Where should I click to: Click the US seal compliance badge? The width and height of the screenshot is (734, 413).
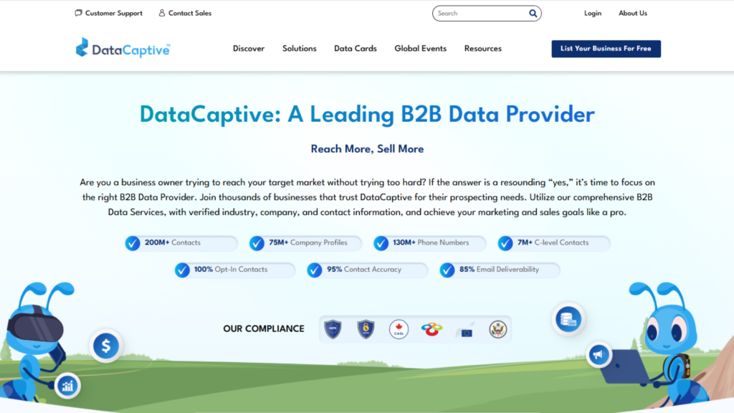click(x=498, y=329)
